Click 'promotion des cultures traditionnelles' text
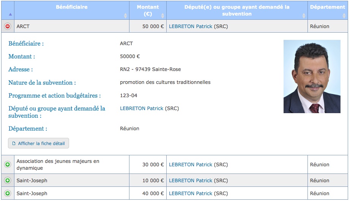The width and height of the screenshot is (350, 202). (165, 82)
